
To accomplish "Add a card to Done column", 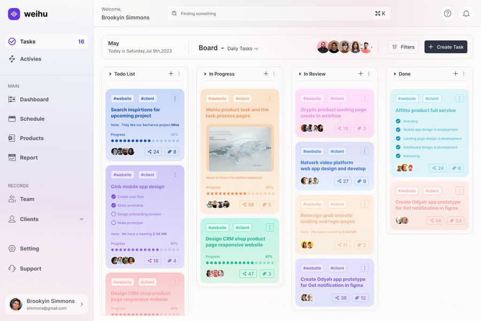I will tap(455, 74).
